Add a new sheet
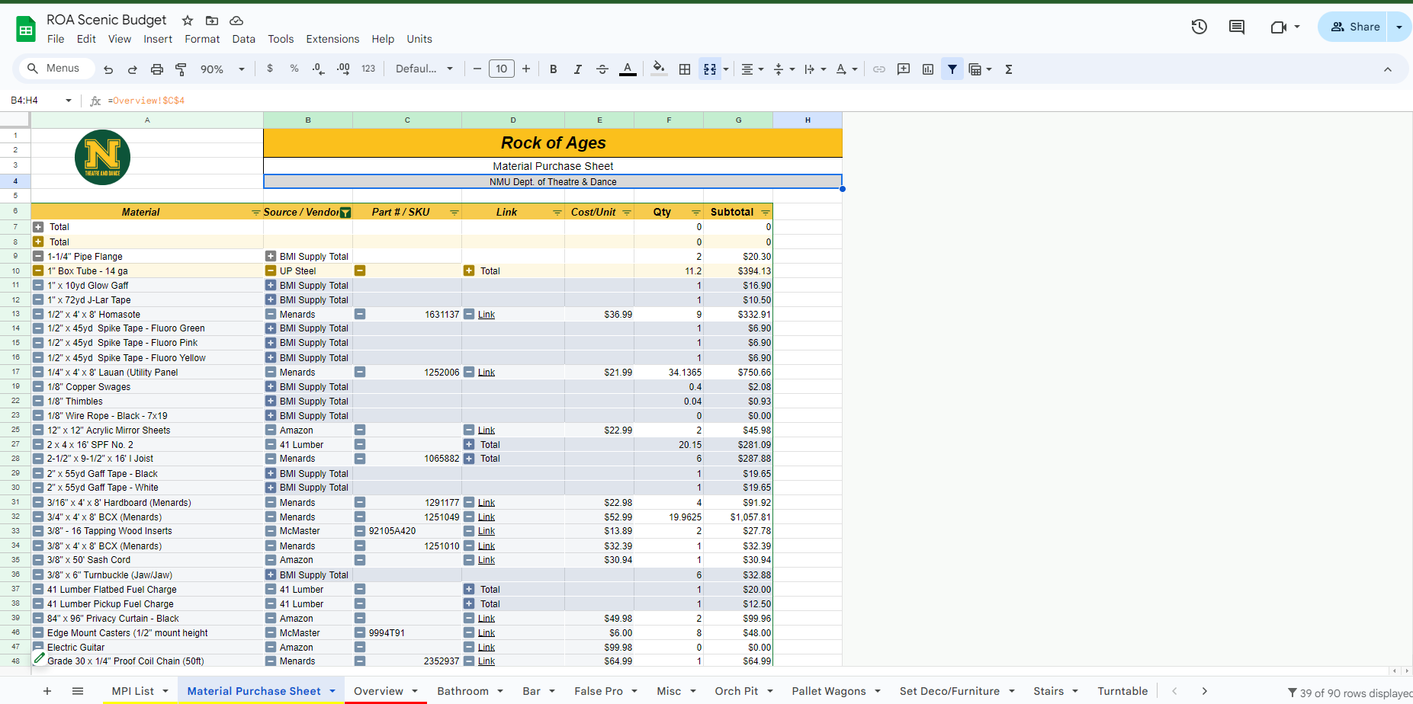Screen dimensions: 1413x704 (47, 691)
